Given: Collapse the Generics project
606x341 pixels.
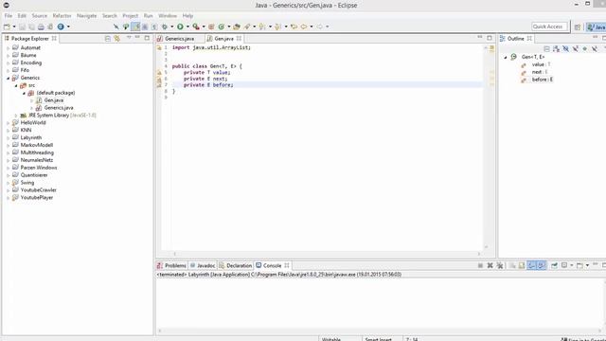Looking at the screenshot, I should pyautogui.click(x=9, y=78).
